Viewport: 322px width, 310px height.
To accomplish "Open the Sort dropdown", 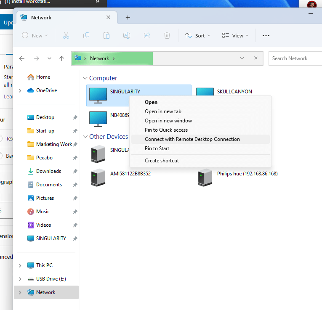I will pos(197,35).
